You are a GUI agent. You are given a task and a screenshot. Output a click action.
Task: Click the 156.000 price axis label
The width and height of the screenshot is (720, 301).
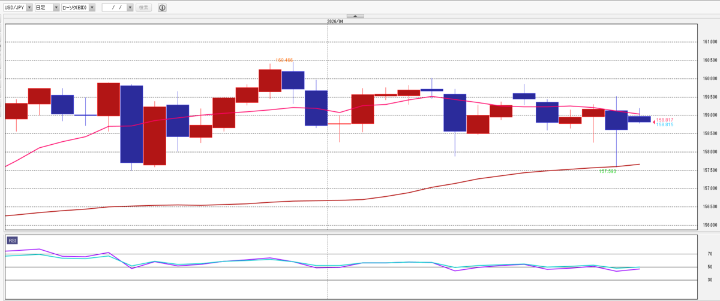[710, 225]
